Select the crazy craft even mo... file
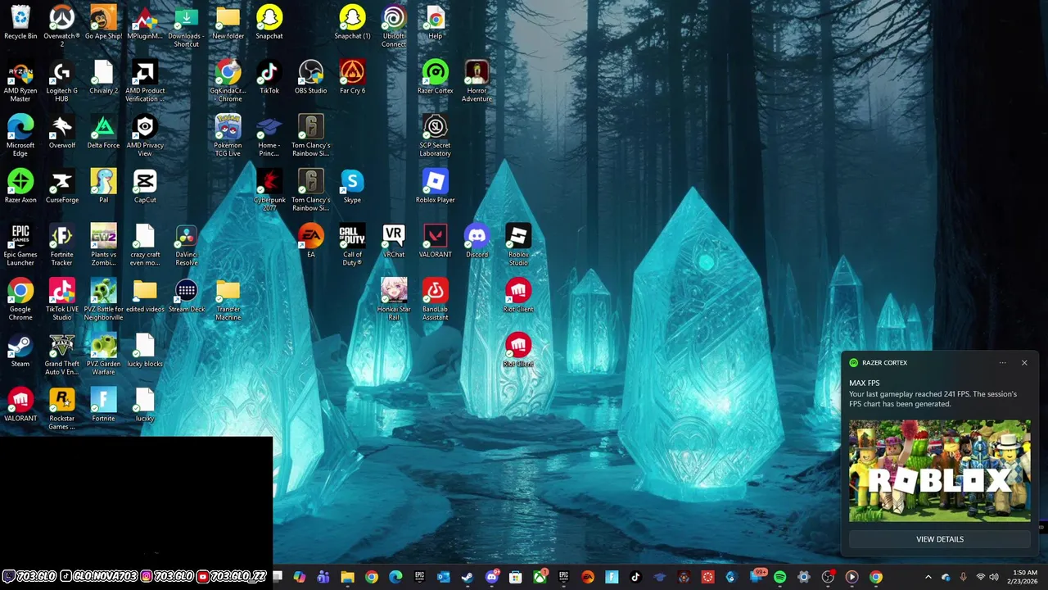 pyautogui.click(x=145, y=245)
